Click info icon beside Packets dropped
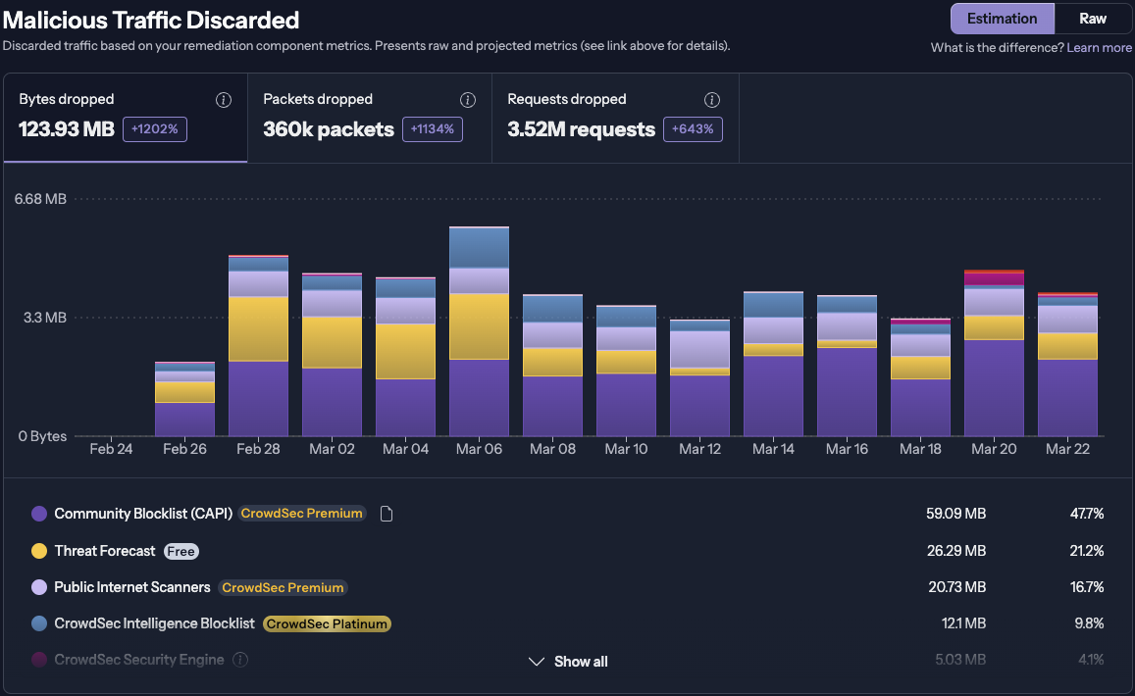 pyautogui.click(x=468, y=100)
